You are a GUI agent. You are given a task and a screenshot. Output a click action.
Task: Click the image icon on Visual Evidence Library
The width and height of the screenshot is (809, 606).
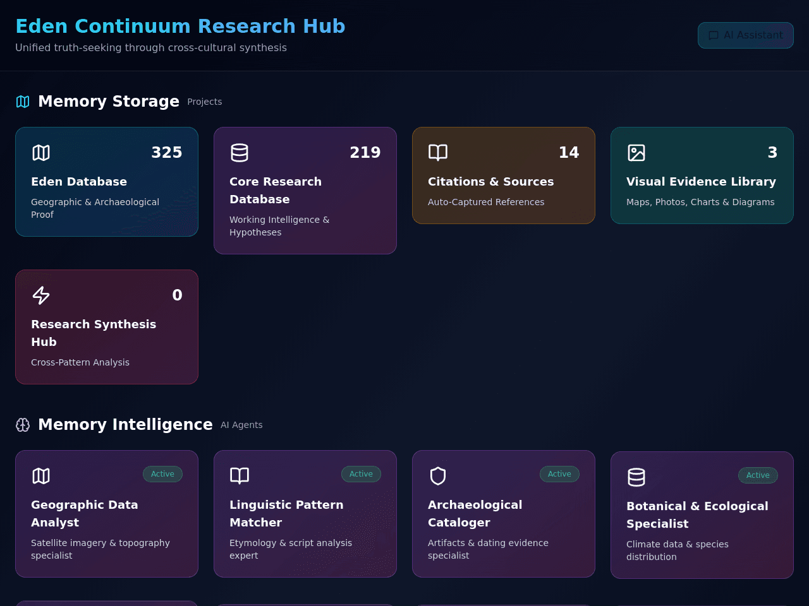pyautogui.click(x=636, y=153)
